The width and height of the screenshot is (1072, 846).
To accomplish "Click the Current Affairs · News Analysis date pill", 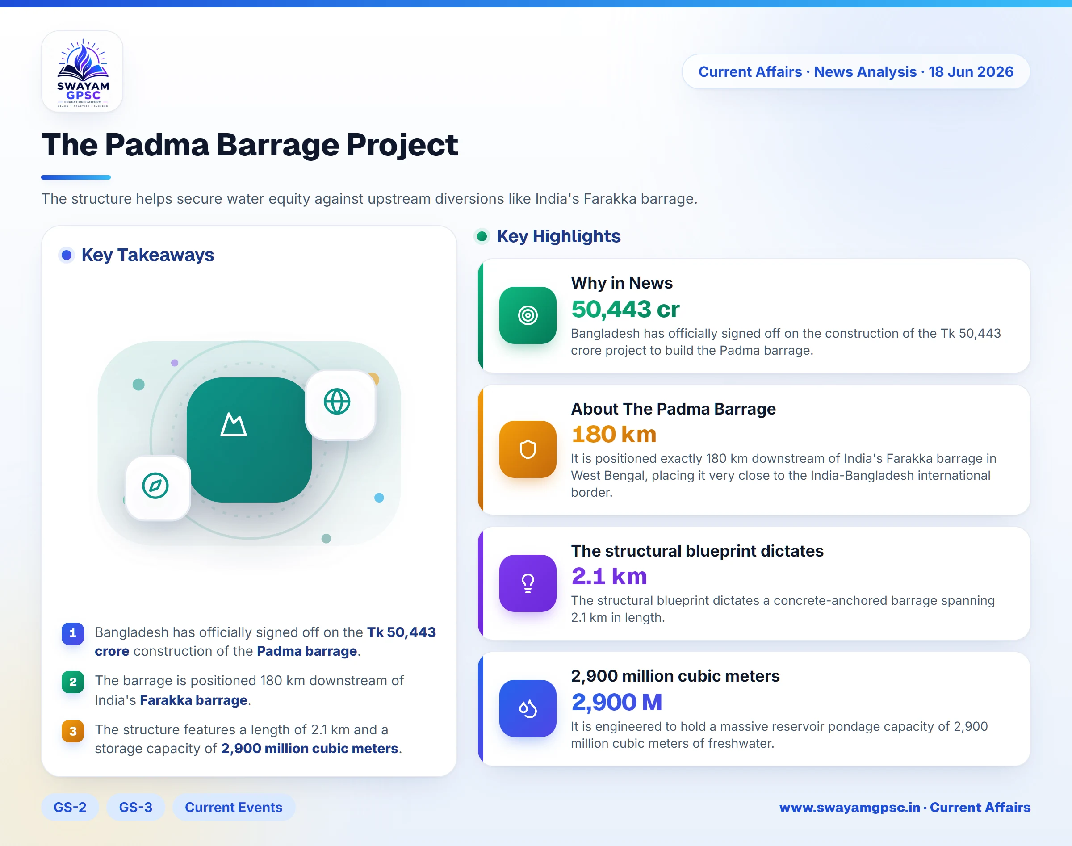I will [x=855, y=72].
